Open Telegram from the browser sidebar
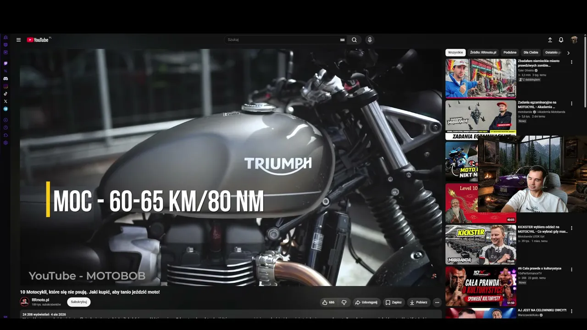 coord(6,109)
